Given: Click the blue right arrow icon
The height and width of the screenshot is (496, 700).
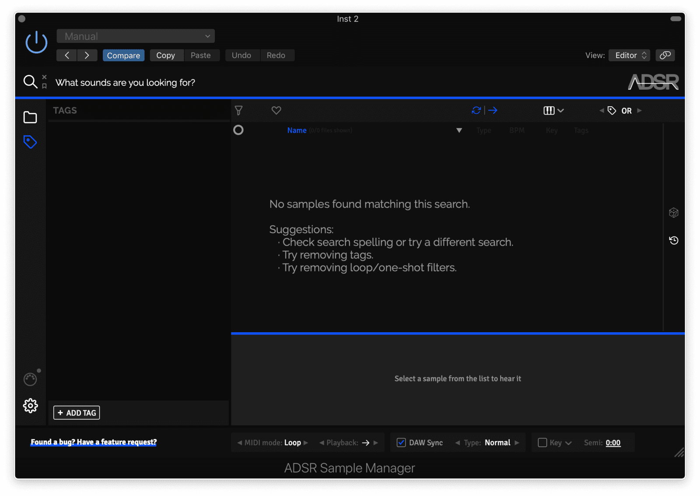Looking at the screenshot, I should [x=493, y=110].
